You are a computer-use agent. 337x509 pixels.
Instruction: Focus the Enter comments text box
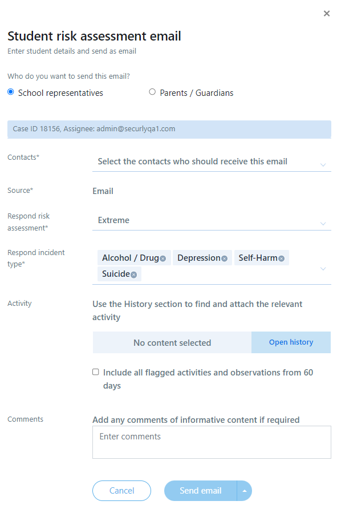click(212, 442)
